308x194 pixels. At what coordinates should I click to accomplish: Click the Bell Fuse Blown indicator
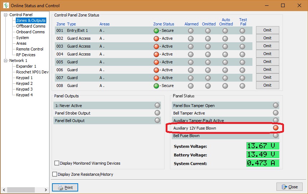[x=276, y=135]
